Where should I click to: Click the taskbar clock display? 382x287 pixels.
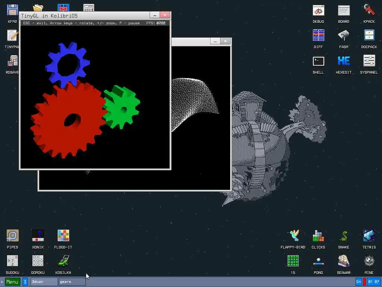373,282
